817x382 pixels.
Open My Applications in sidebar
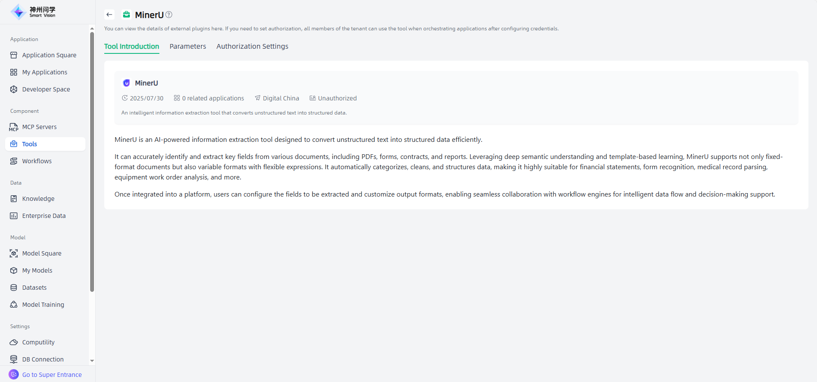44,72
